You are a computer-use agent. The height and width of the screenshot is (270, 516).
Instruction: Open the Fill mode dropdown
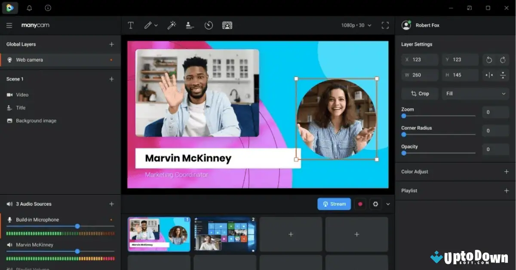475,93
